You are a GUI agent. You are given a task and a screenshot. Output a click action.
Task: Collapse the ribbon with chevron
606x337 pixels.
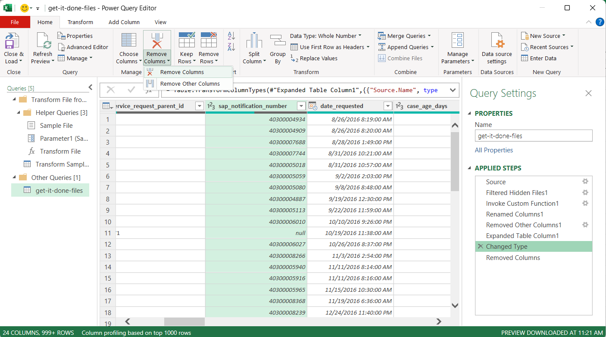pos(589,22)
